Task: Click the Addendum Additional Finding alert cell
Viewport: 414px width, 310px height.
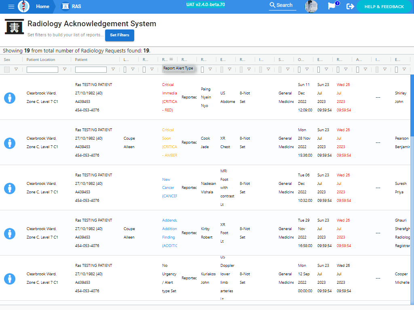Action: click(169, 233)
